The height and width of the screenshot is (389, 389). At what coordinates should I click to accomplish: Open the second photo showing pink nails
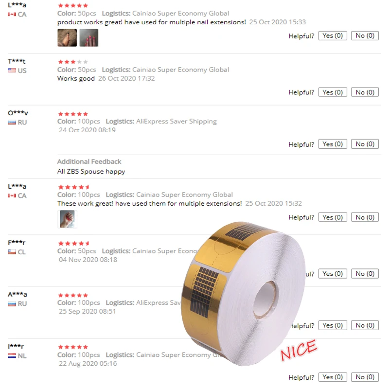(x=89, y=38)
